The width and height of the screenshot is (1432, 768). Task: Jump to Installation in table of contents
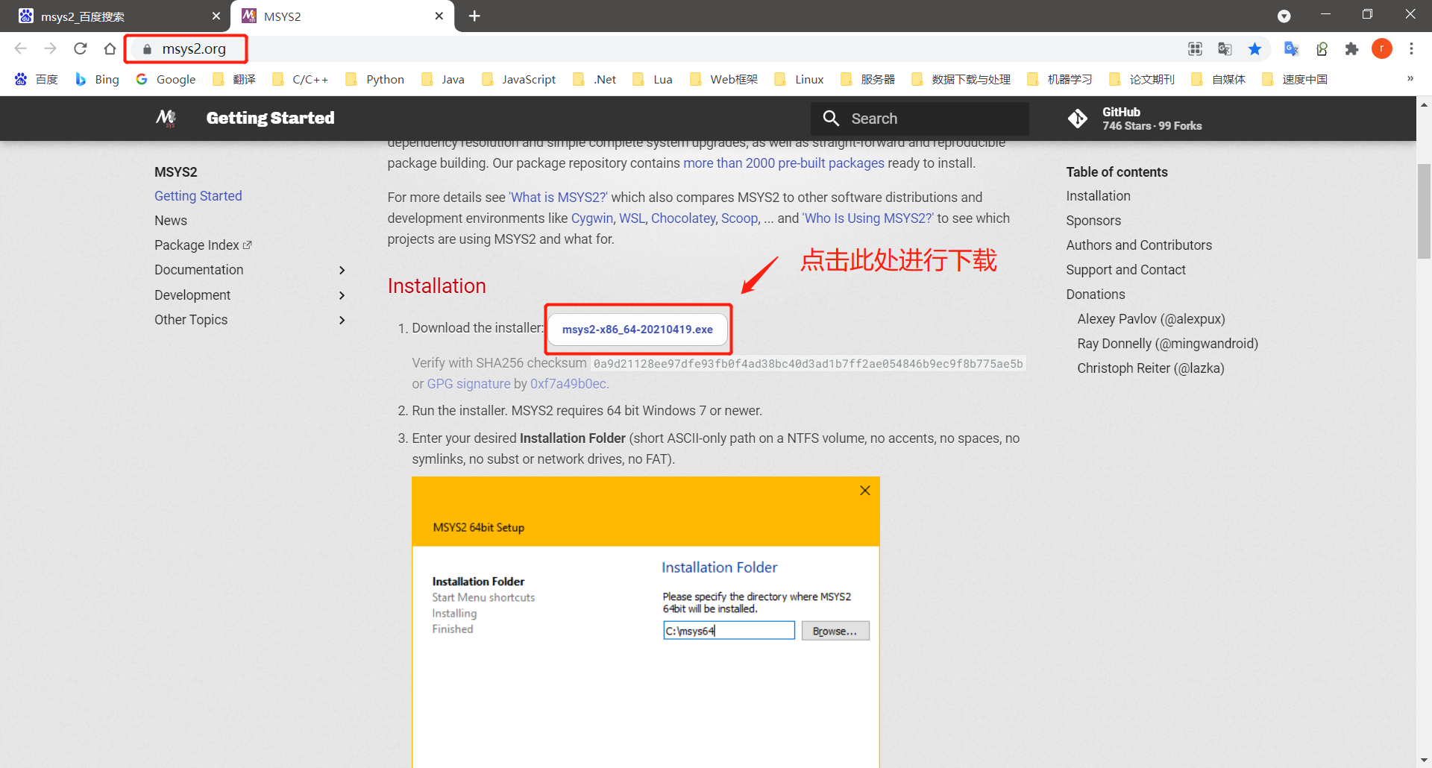tap(1098, 196)
